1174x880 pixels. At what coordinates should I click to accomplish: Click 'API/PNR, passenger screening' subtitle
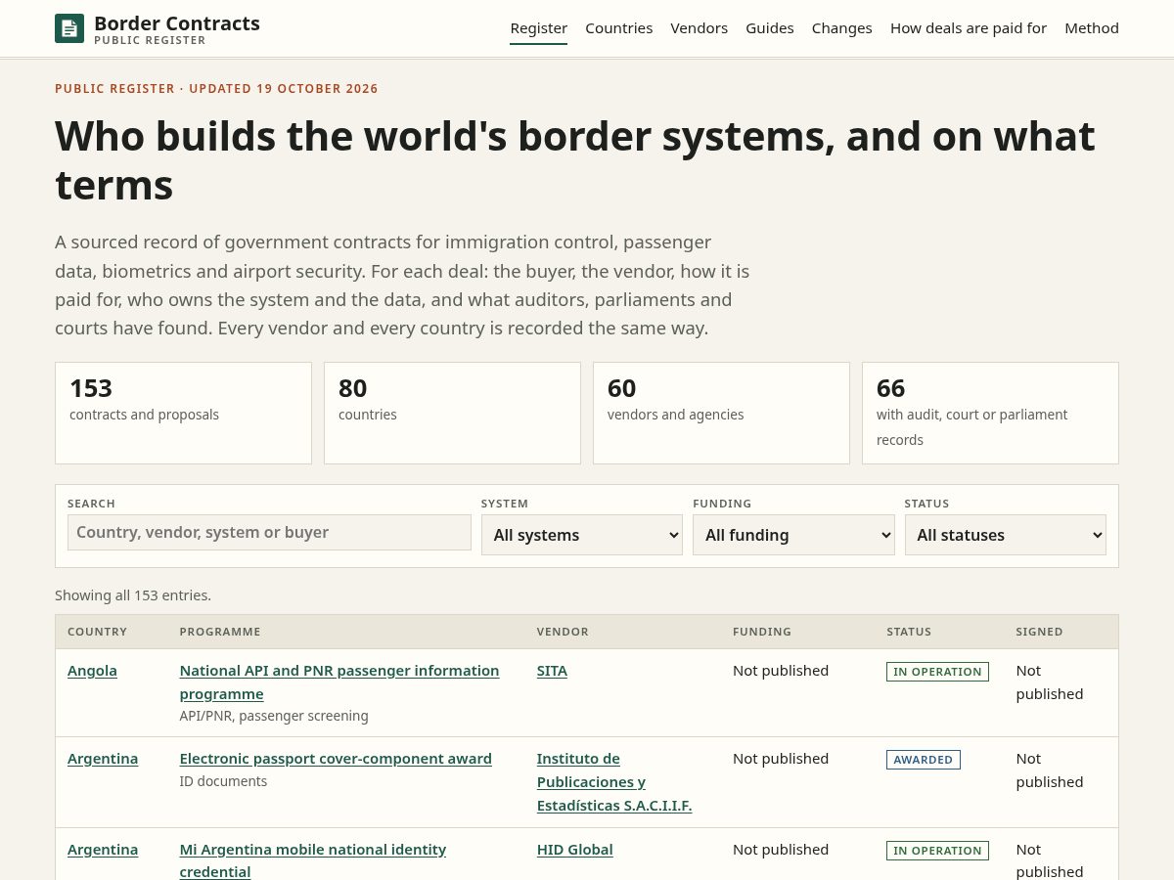tap(274, 716)
